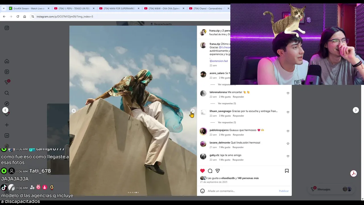View likes from 148 personas más
This screenshot has height=205, width=364.
[248, 178]
